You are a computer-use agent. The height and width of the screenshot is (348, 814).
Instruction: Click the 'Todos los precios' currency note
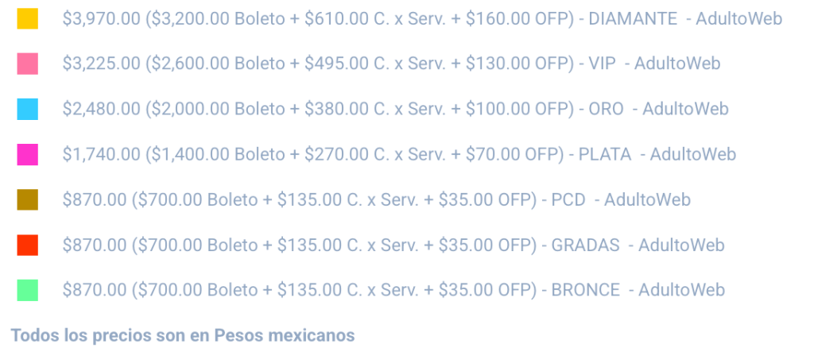tap(183, 335)
